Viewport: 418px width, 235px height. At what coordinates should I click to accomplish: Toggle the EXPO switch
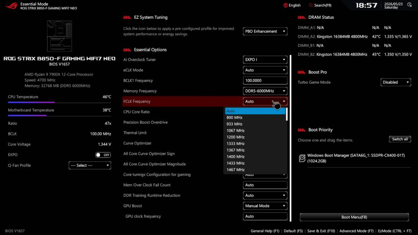tap(103, 155)
